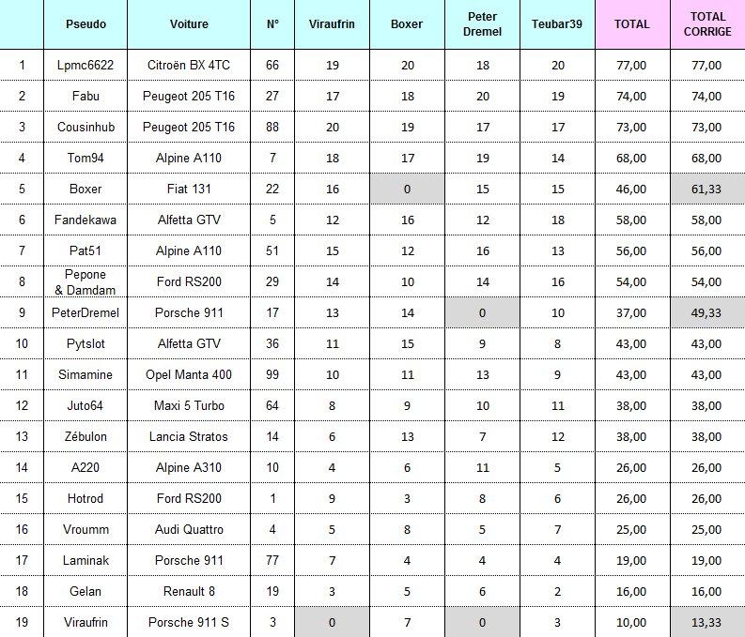745x637 pixels.
Task: Select the Opel Manta 400 cell
Action: pyautogui.click(x=190, y=374)
